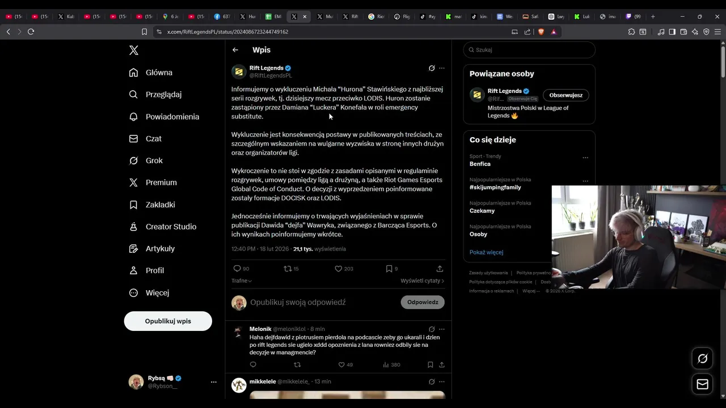Open Brave playlist music icon
726x408 pixels.
(x=661, y=32)
